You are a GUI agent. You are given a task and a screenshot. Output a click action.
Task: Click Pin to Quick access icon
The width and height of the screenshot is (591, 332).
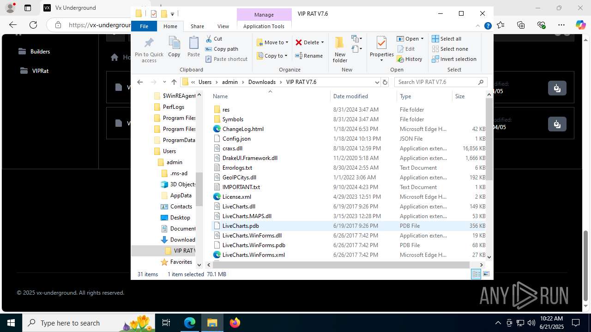(x=149, y=43)
